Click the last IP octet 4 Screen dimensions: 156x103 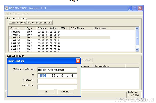(72, 76)
